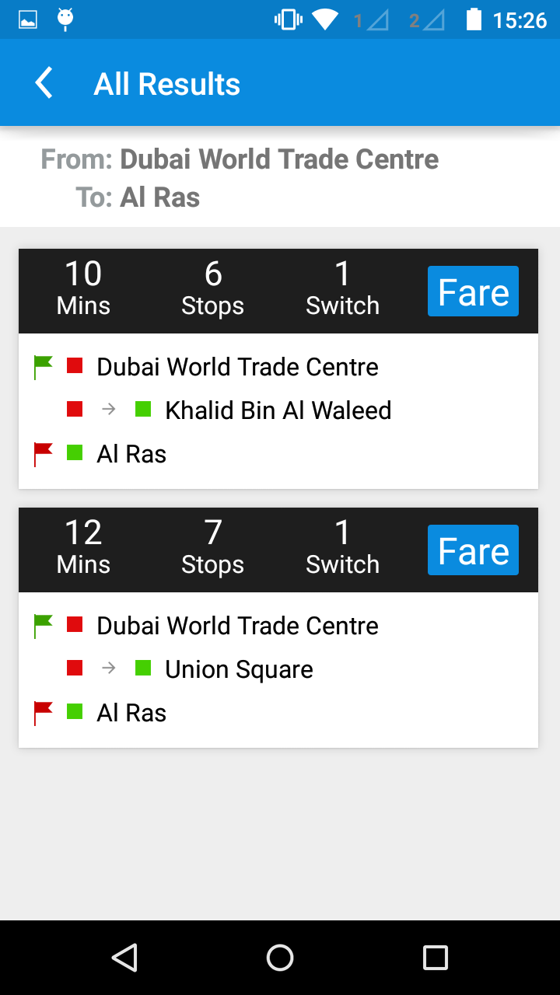This screenshot has width=560, height=995.
Task: Tap the 6 Stops count in first route
Action: [x=212, y=289]
